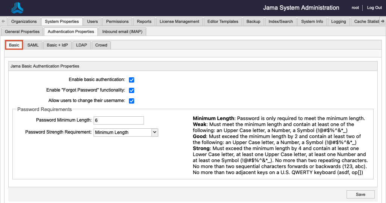The width and height of the screenshot is (386, 203).
Task: Switch to the Users tab
Action: (x=92, y=22)
